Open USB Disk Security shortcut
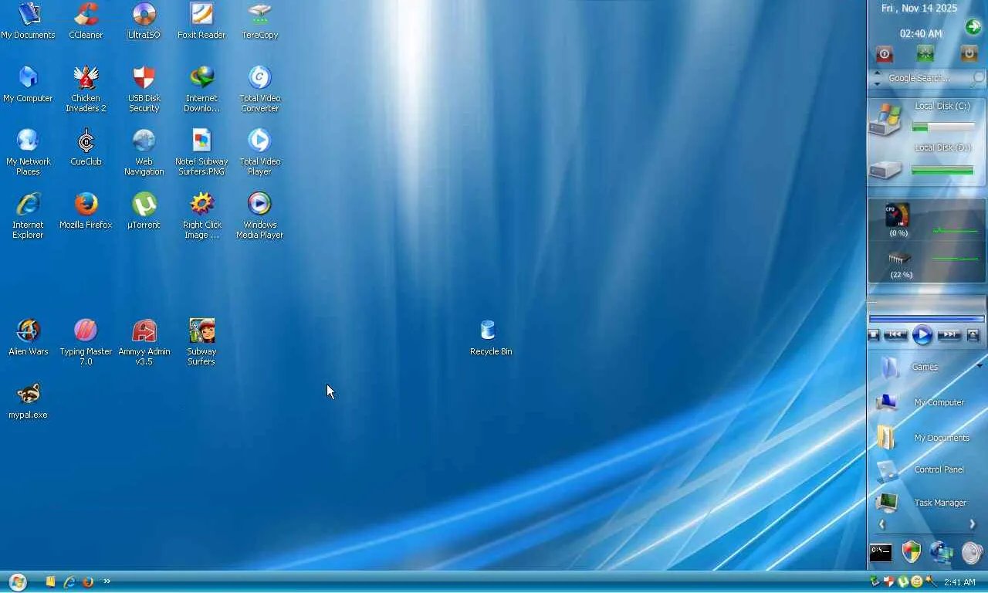This screenshot has width=988, height=593. click(x=144, y=89)
